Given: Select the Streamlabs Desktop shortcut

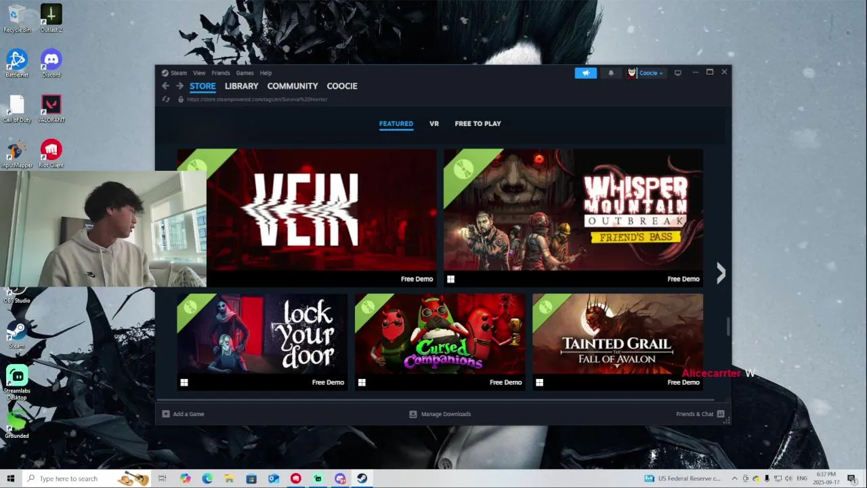Looking at the screenshot, I should click(17, 383).
